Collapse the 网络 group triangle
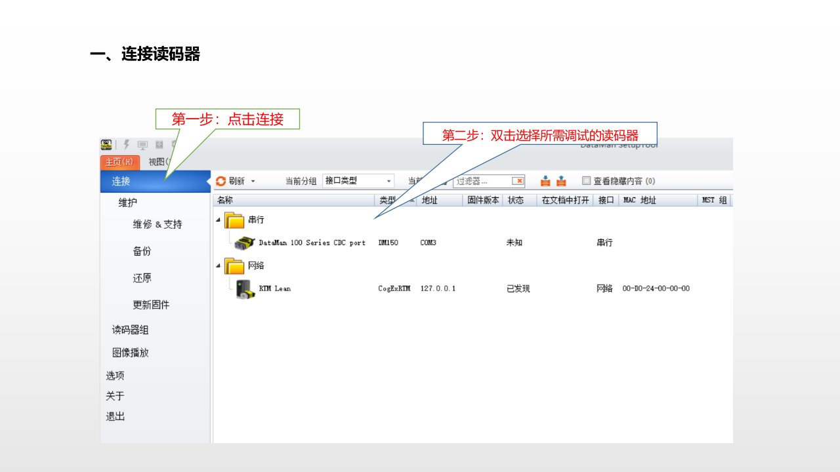This screenshot has width=840, height=472. tap(219, 265)
